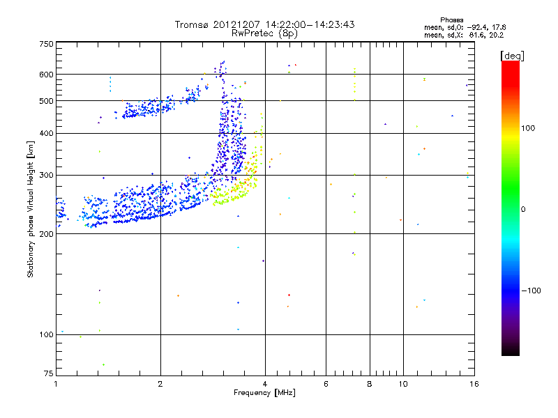This screenshot has height=418, width=558.
Task: Click the 'RwPretec (8p)' subtitle
Action: [x=264, y=33]
